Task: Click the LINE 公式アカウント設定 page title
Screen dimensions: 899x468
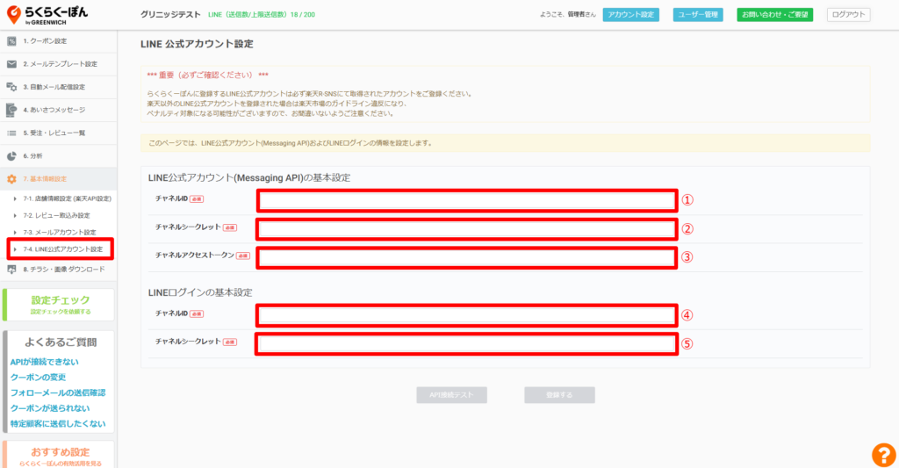Action: (x=197, y=44)
